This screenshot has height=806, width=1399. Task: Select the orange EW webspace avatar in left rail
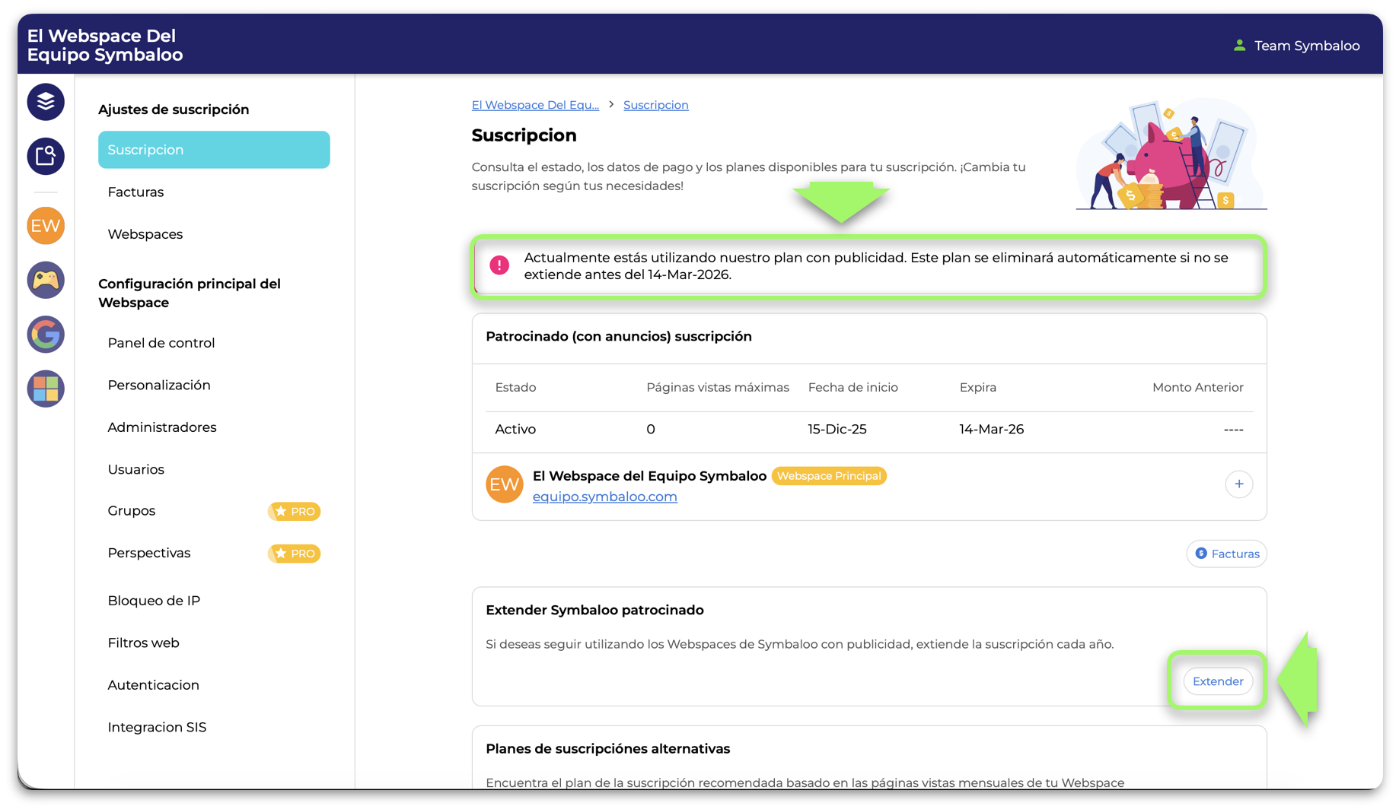click(46, 226)
